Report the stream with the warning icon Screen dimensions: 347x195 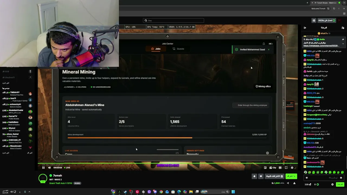pyautogui.click(x=294, y=183)
